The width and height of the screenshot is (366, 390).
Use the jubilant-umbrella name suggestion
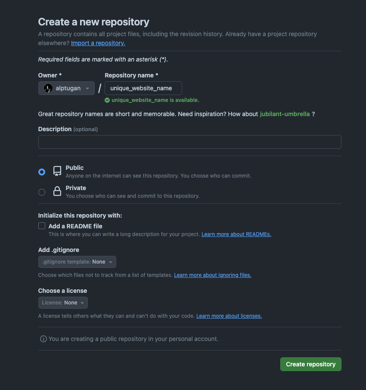(x=285, y=114)
